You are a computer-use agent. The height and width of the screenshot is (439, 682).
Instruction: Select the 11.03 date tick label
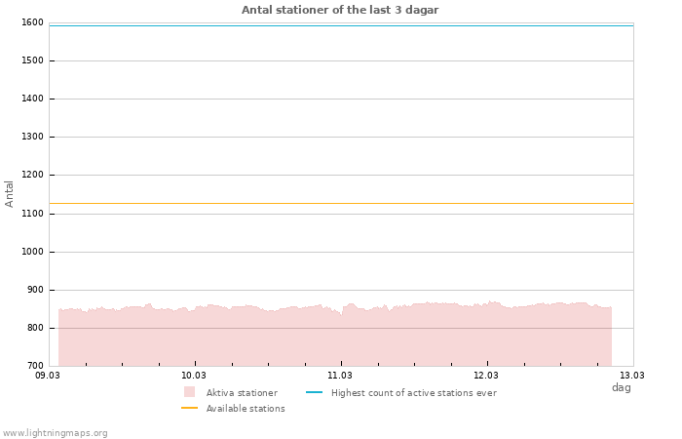tap(340, 375)
